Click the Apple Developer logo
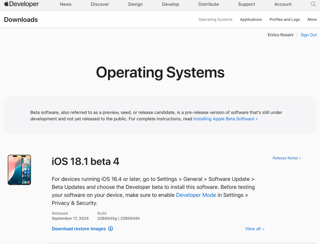 (x=22, y=4)
